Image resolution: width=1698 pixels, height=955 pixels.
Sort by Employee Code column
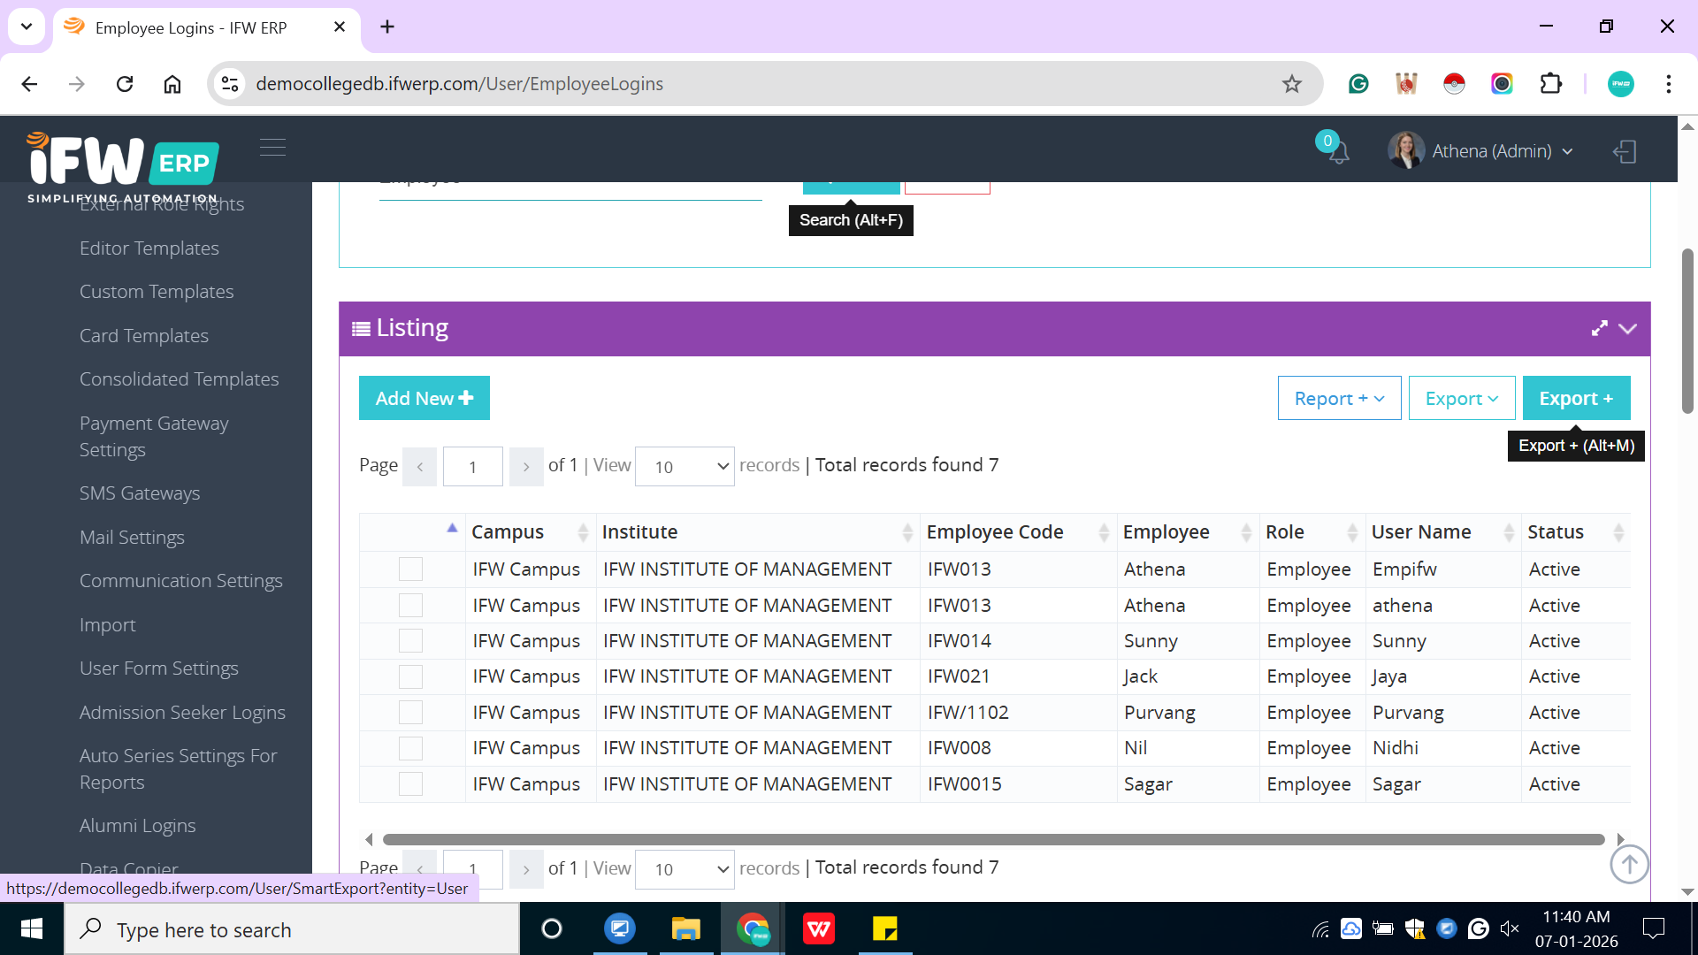pos(1017,532)
